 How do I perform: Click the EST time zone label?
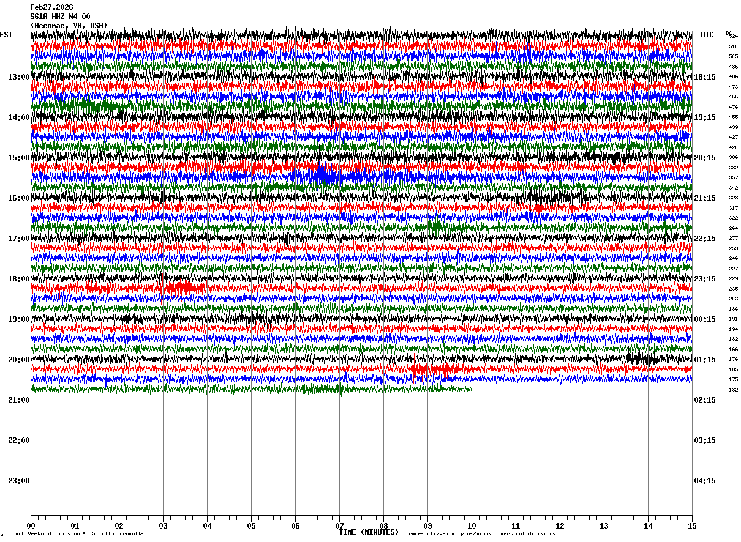6,35
